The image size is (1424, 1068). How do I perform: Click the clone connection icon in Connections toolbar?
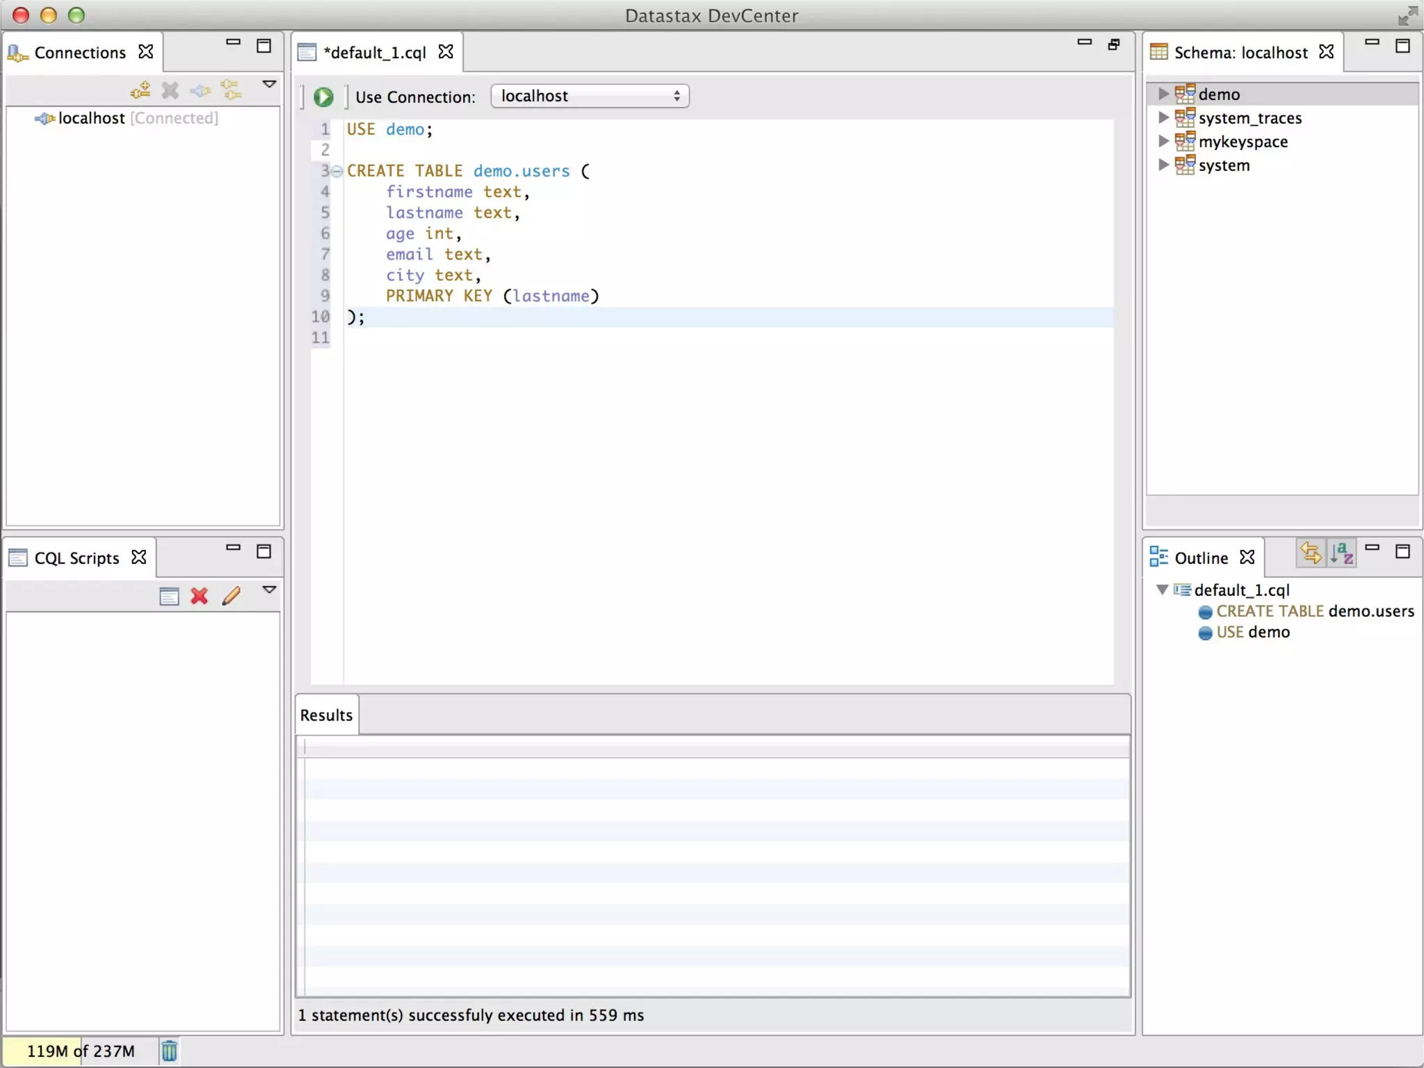point(231,90)
